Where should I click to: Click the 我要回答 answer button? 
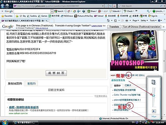(56, 73)
